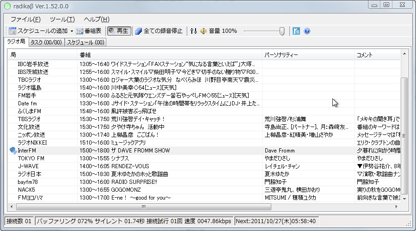Mute with the speaker volume icon

(x=203, y=31)
